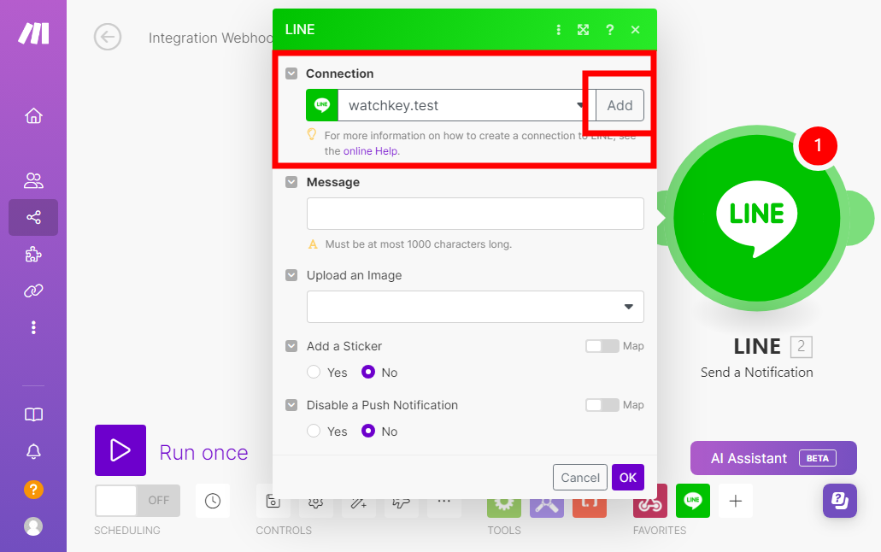The width and height of the screenshot is (881, 552).
Task: Open the Scenarios share icon in the sidebar
Action: (x=33, y=218)
